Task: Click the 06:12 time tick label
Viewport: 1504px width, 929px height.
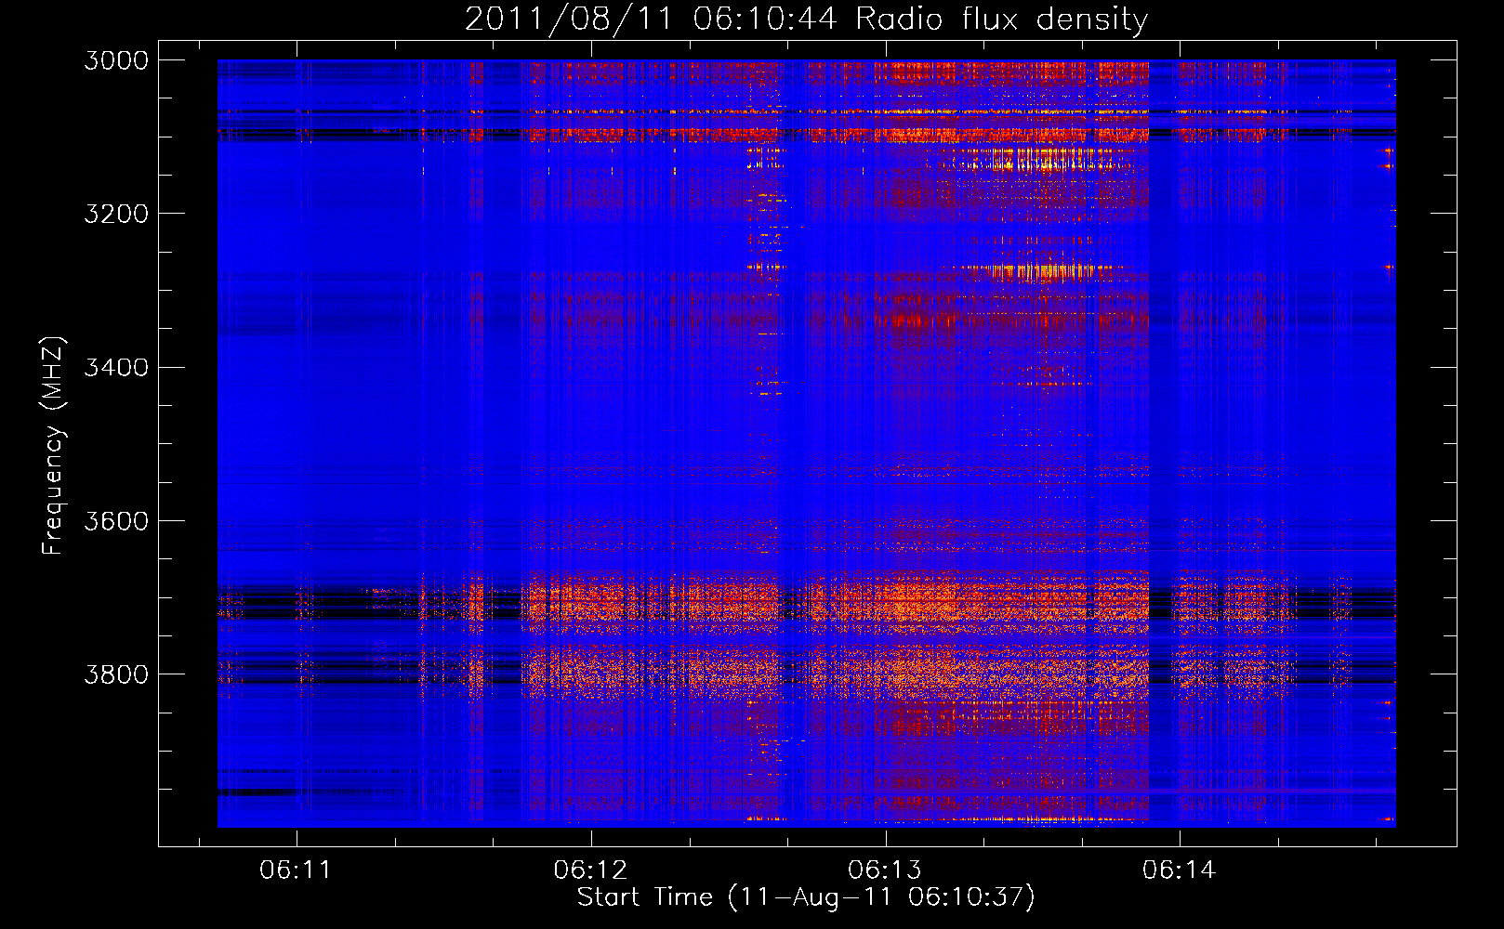Action: click(x=590, y=870)
